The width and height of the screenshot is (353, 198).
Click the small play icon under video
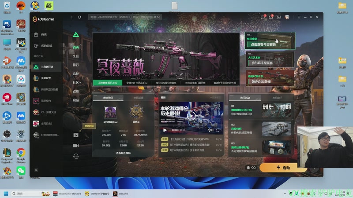(165, 130)
